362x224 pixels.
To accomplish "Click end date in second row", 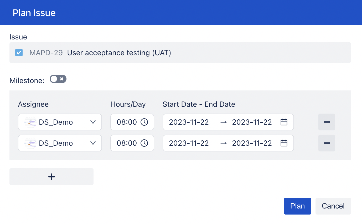I will pyautogui.click(x=252, y=143).
